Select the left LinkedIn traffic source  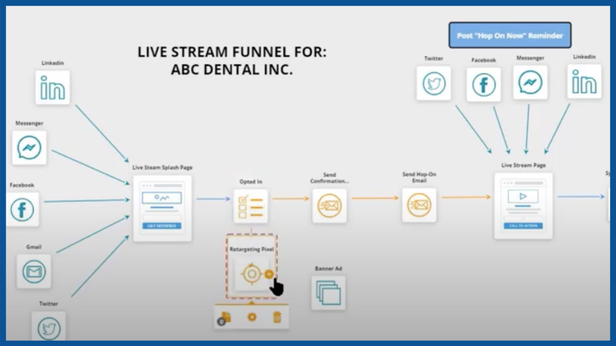(x=52, y=87)
